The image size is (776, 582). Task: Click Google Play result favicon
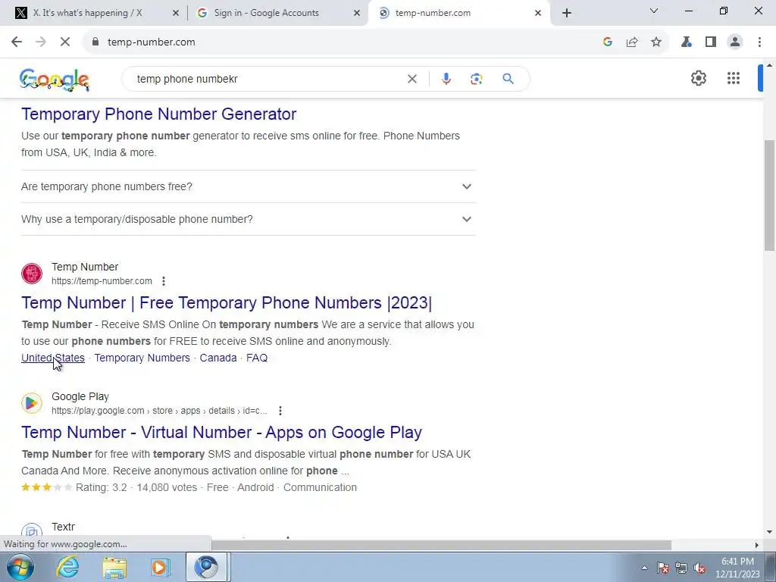tap(32, 403)
